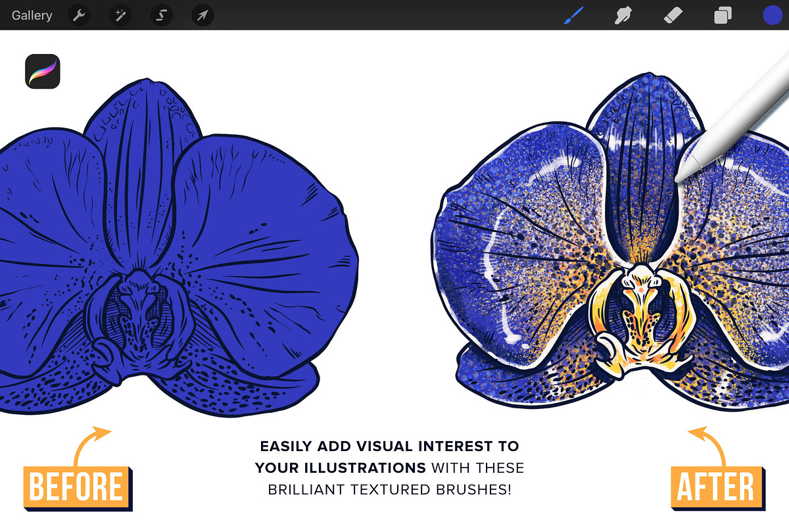Open the Adjustments magic wand menu
The image size is (789, 526).
coord(120,15)
